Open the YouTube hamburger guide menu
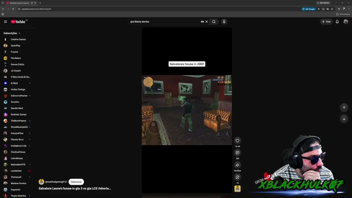 [5, 22]
